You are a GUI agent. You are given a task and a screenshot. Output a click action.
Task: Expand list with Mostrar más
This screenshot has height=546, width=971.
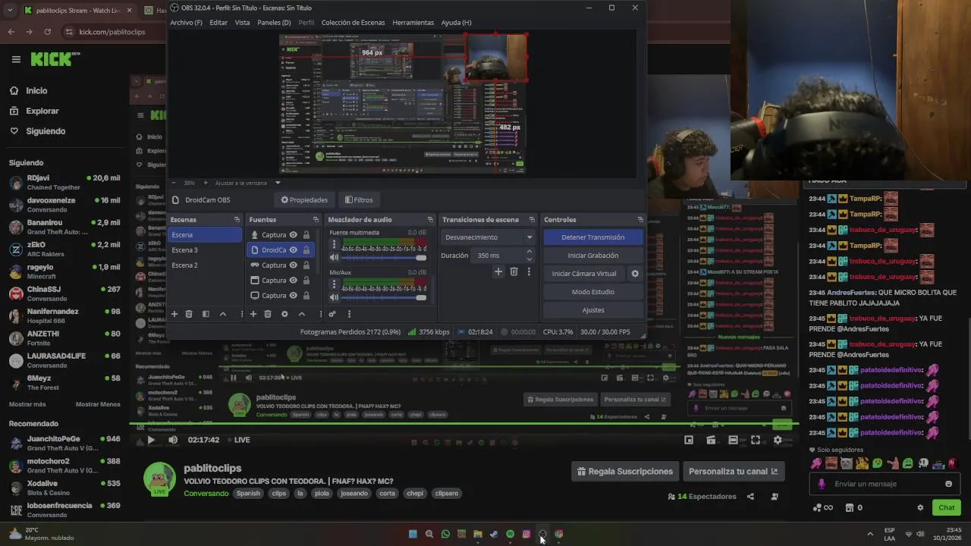pos(27,404)
